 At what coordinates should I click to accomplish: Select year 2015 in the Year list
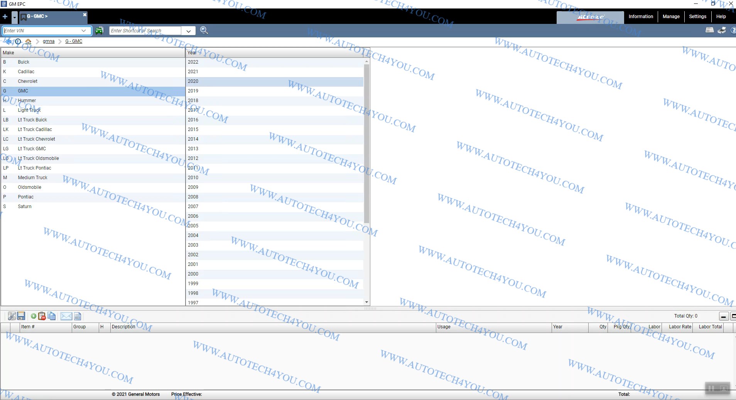[193, 129]
